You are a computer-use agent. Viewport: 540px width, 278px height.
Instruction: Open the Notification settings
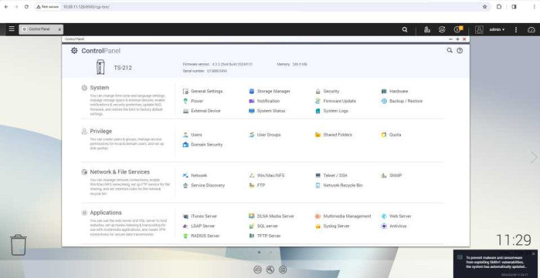(x=265, y=101)
